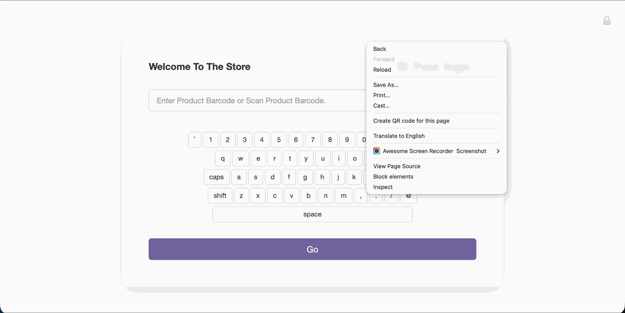Tap the space bar key
Viewport: 625px width, 313px height.
pos(312,214)
